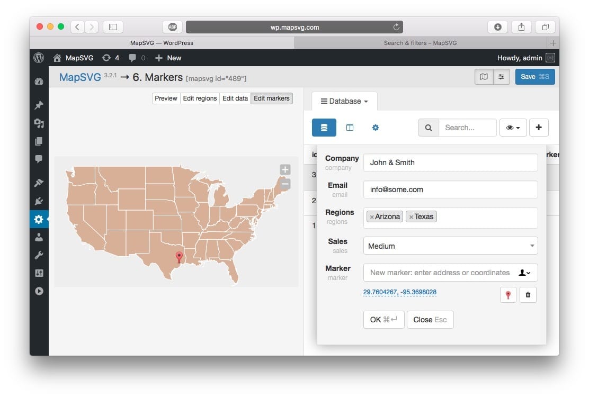This screenshot has height=398, width=589.
Task: Focus the database Search field
Action: (468, 128)
